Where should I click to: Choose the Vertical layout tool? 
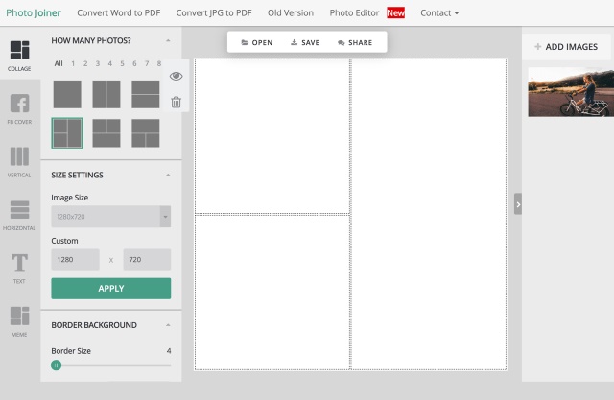(19, 162)
